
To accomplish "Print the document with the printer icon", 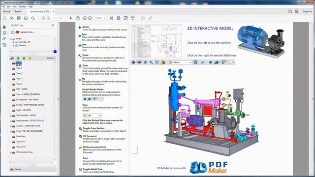I will coord(19,18).
